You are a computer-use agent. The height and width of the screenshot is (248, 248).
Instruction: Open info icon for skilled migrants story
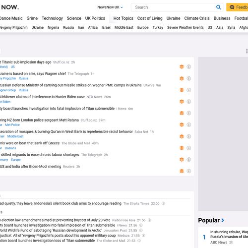[x=189, y=160]
